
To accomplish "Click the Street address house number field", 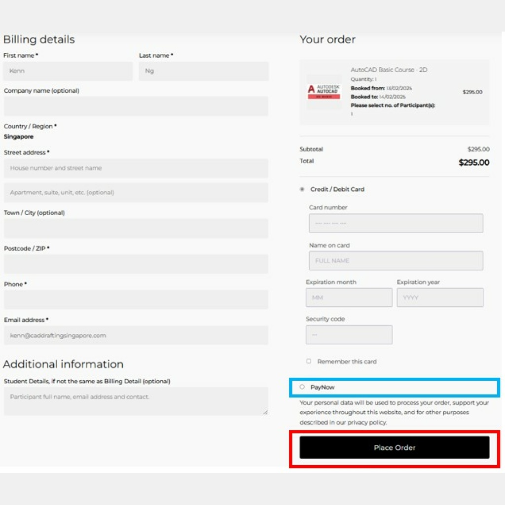I will click(136, 168).
